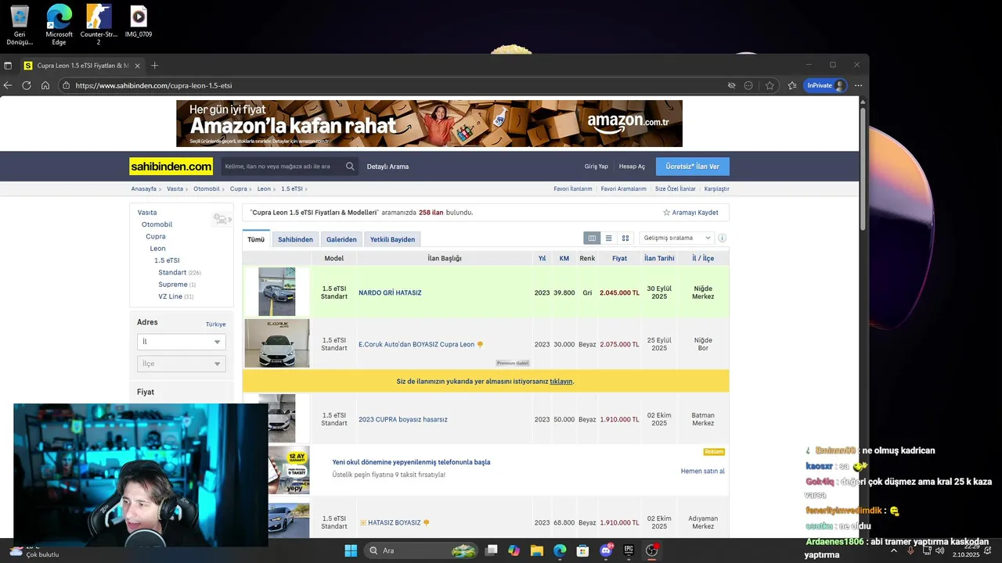
Task: Click the Amazon banner advertisement
Action: click(x=429, y=124)
